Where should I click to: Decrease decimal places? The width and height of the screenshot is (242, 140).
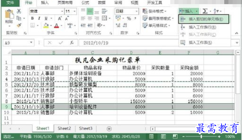pos(125,25)
